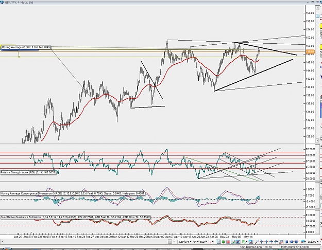The height and width of the screenshot is (250, 322).
Task: Click the orange current price tag 148.64
Action: pyautogui.click(x=310, y=51)
